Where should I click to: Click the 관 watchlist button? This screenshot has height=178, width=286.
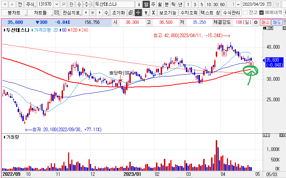coord(71,4)
